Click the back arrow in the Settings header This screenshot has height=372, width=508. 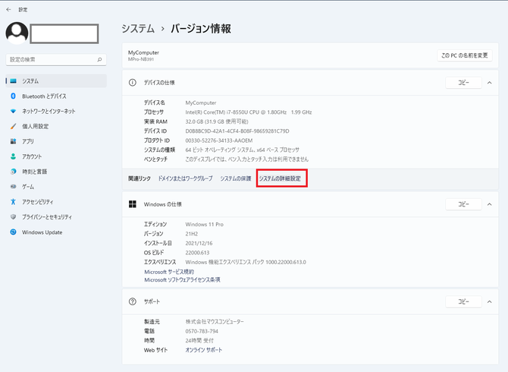[8, 10]
